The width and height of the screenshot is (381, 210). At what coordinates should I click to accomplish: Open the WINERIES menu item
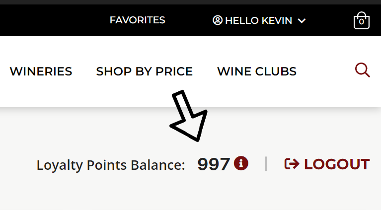pos(41,71)
